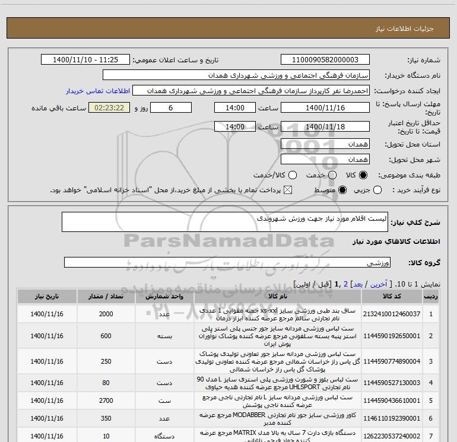Click the unit cell بسته
This screenshot has height=442, width=457.
(164, 336)
